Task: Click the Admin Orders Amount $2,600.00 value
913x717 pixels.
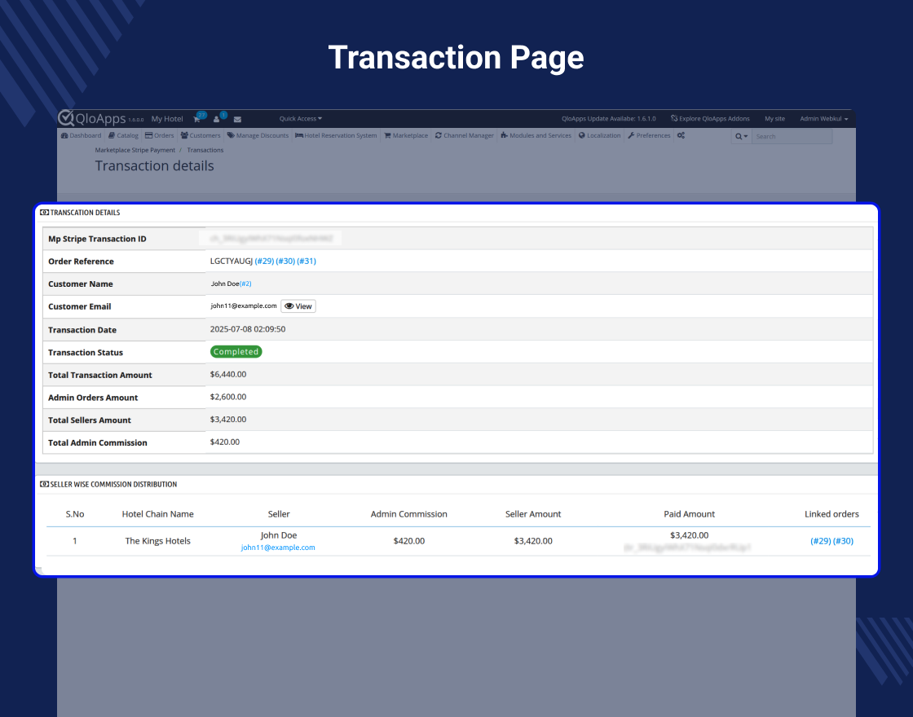Action: click(x=228, y=397)
